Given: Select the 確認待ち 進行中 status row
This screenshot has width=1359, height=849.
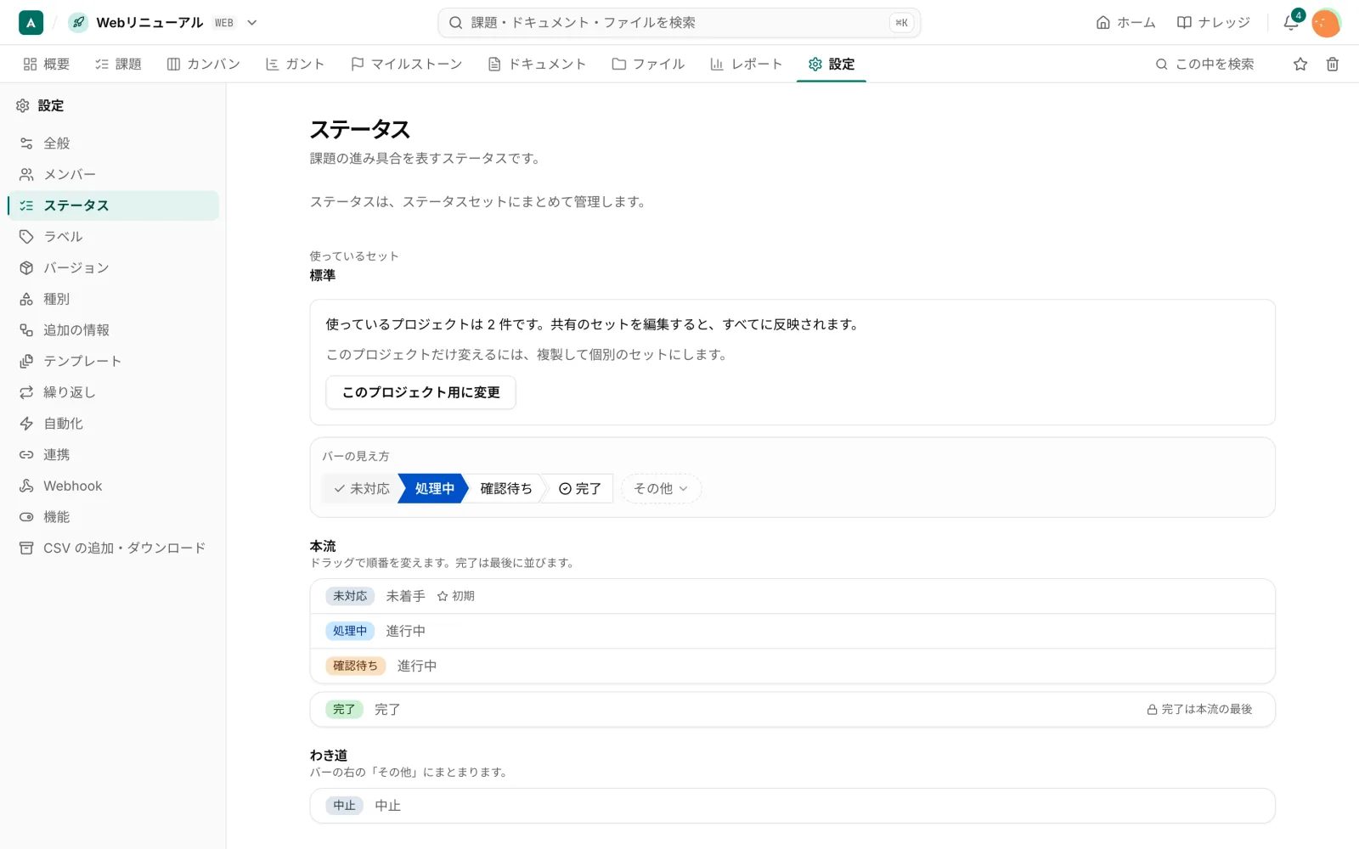Looking at the screenshot, I should 792,666.
